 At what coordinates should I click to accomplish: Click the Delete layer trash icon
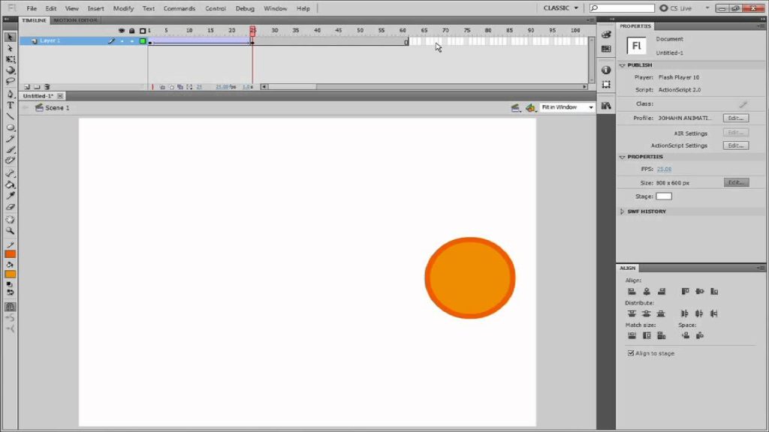[x=47, y=87]
